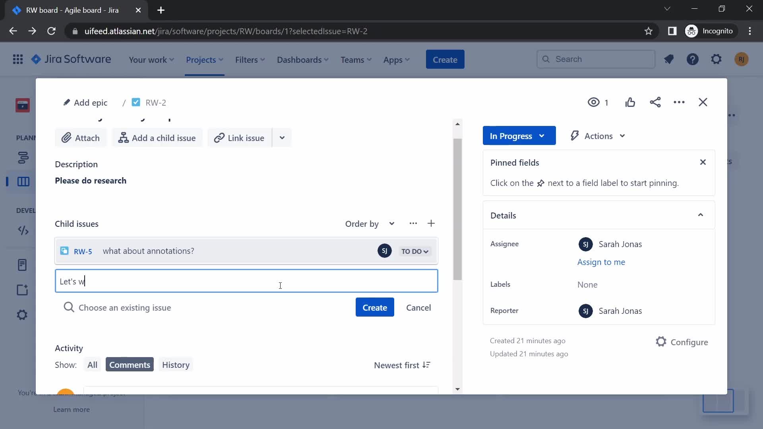This screenshot has width=763, height=429.
Task: Click child issue input field
Action: (x=246, y=281)
